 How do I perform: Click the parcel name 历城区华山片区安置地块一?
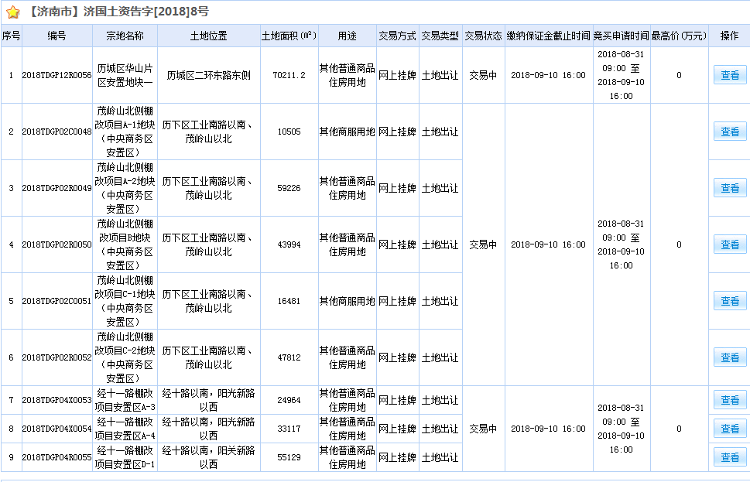(125, 75)
